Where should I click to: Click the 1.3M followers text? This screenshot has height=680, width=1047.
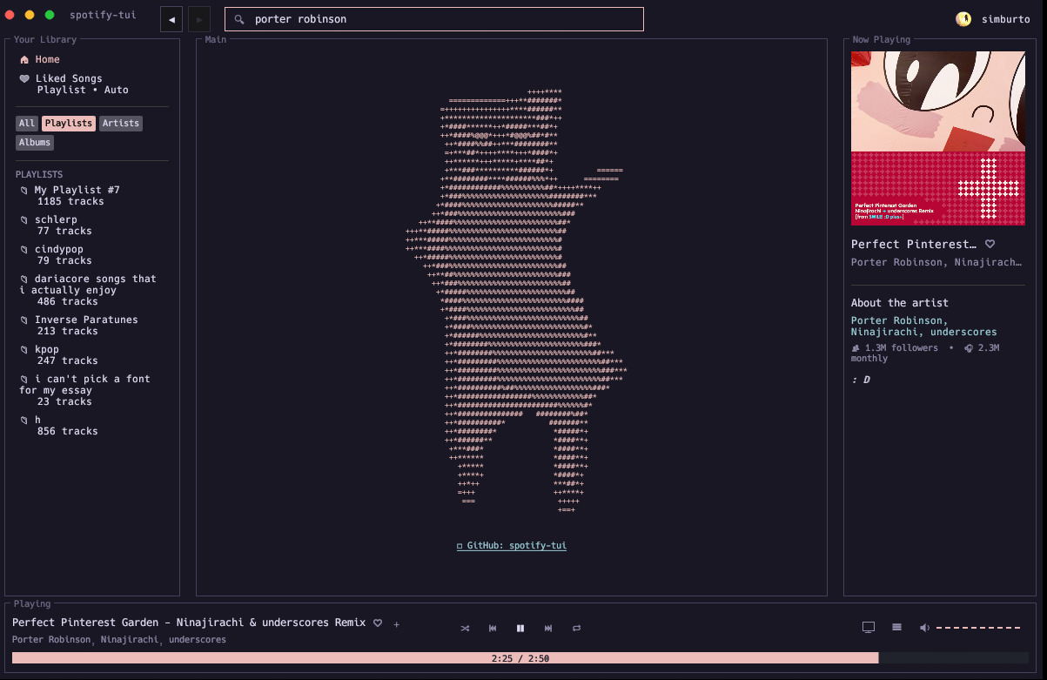(x=902, y=348)
